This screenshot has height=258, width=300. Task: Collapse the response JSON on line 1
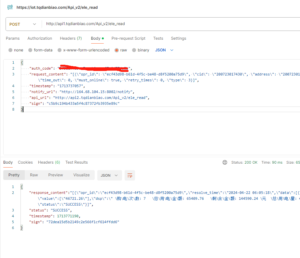click(21, 187)
